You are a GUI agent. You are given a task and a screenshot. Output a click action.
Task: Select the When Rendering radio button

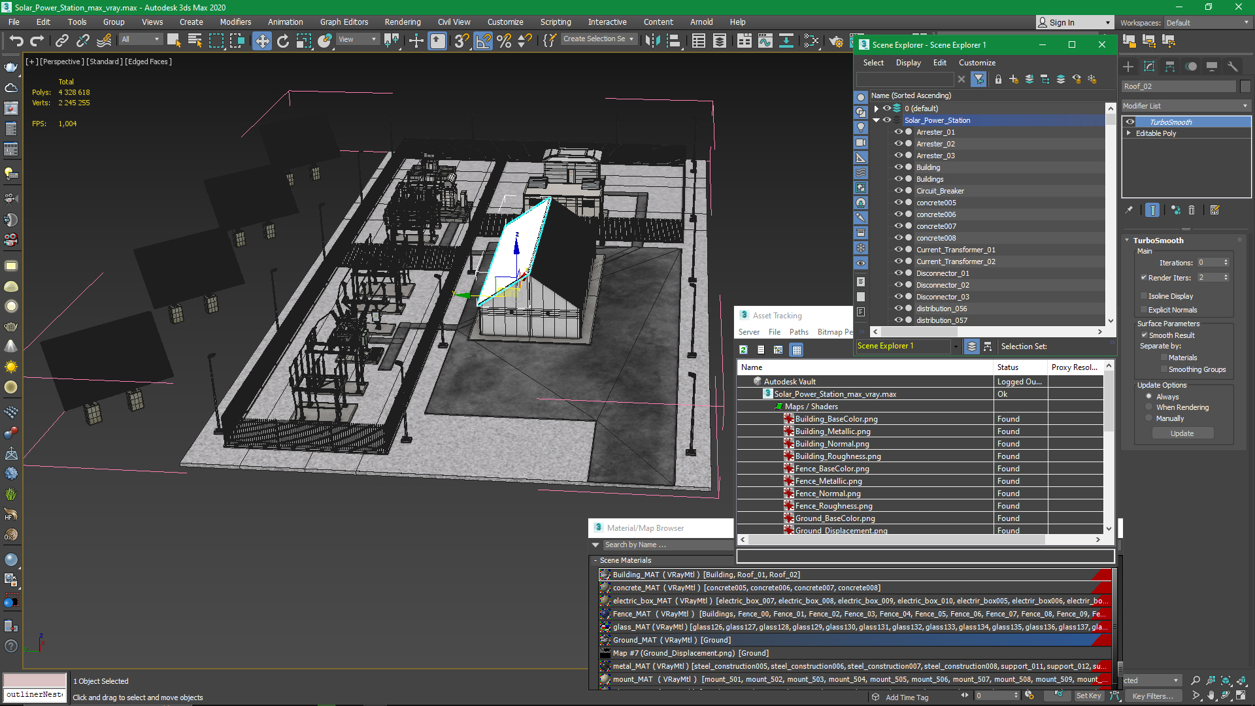[x=1149, y=407]
